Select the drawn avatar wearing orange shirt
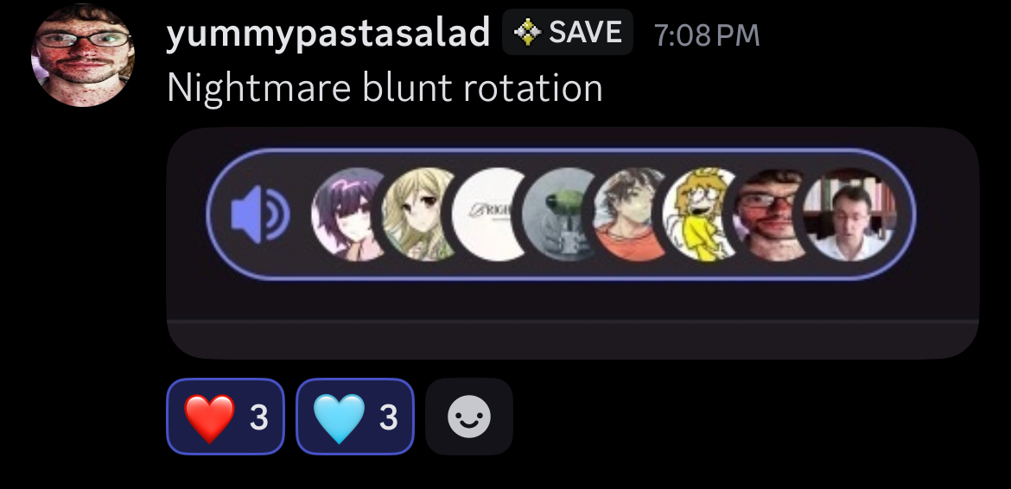The height and width of the screenshot is (489, 1011). coord(629,214)
